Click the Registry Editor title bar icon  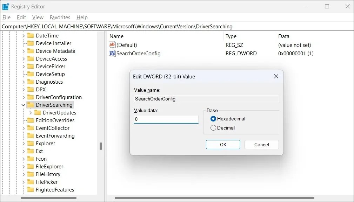[x=5, y=6]
